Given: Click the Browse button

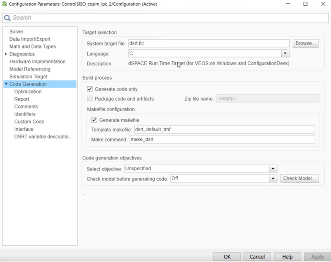Looking at the screenshot, I should point(306,43).
